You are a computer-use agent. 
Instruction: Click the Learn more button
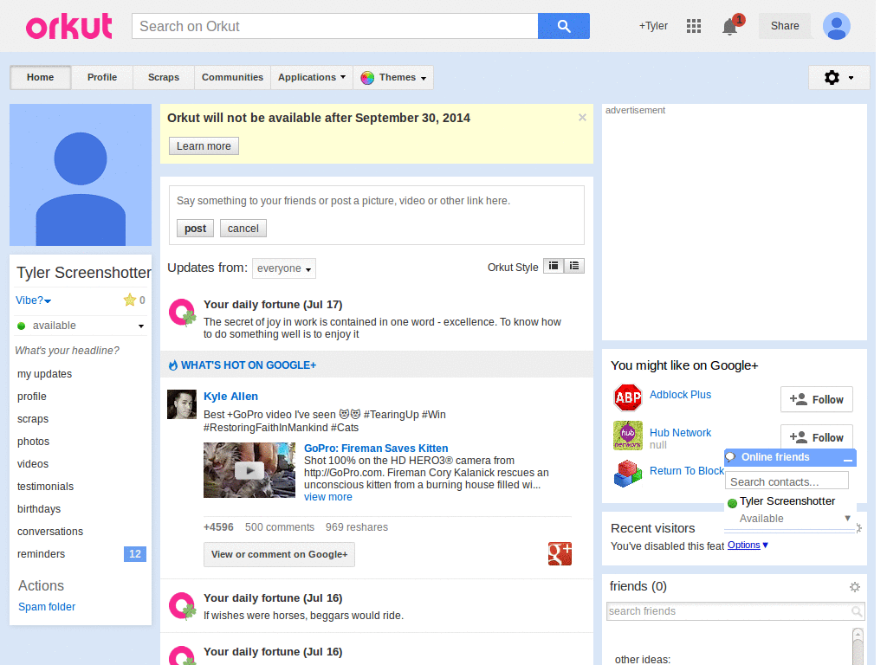pos(204,145)
